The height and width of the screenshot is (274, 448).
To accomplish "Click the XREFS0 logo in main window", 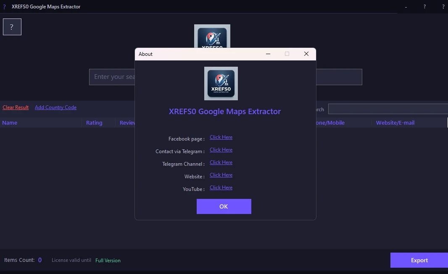I will click(212, 36).
